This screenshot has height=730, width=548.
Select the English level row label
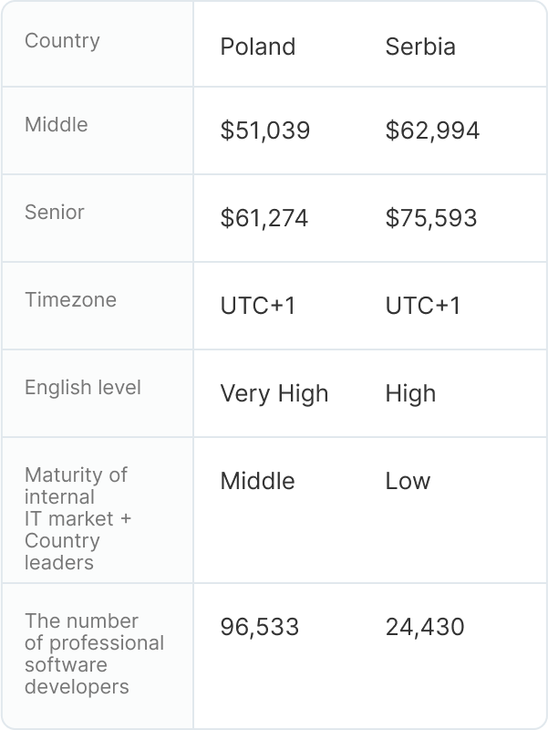(83, 388)
